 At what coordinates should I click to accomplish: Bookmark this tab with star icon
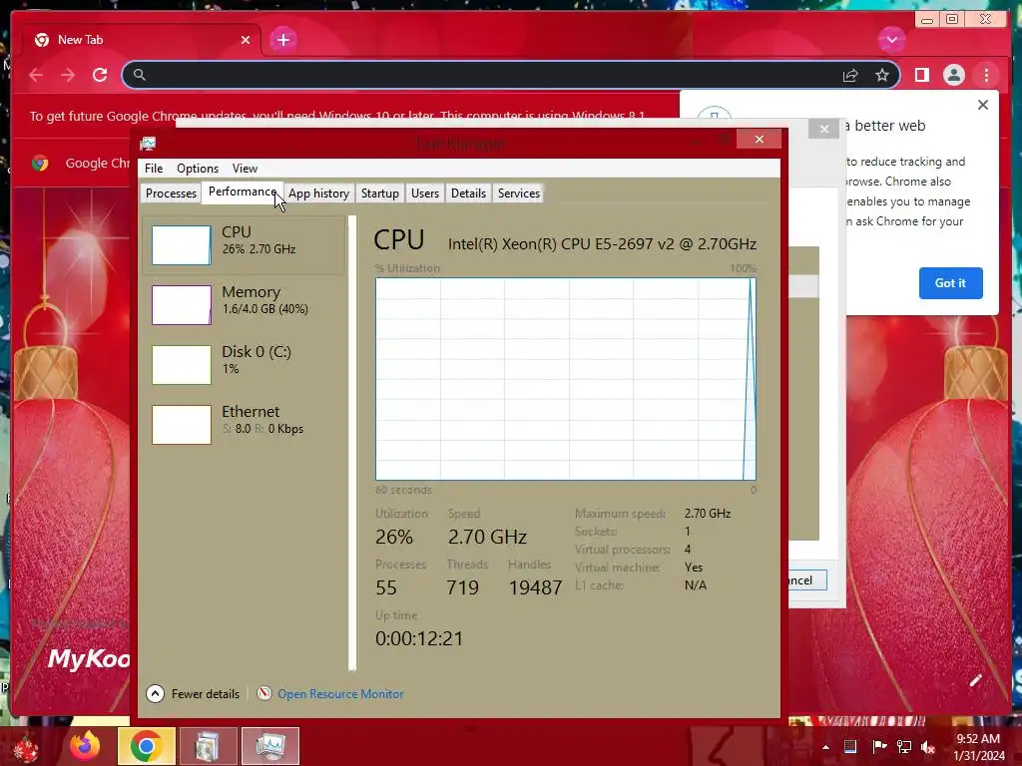pyautogui.click(x=882, y=75)
